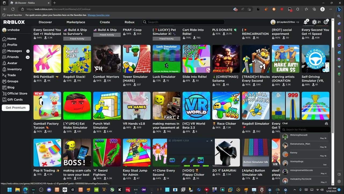The image size is (344, 194).
Task: Open Official Store in sidebar
Action: pyautogui.click(x=15, y=93)
